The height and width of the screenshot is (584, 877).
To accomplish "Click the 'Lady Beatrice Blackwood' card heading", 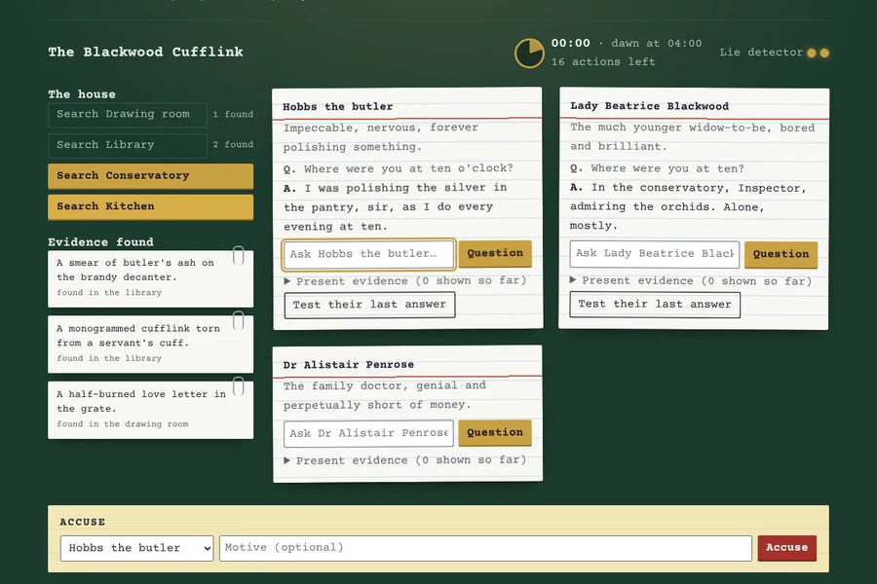I will [649, 106].
